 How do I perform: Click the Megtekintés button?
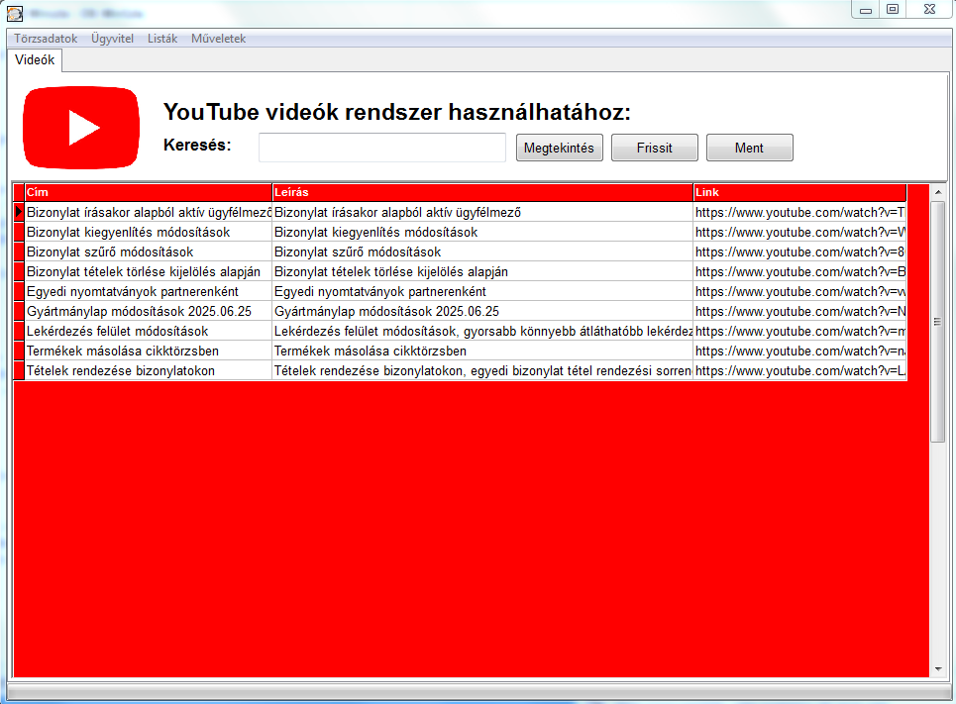559,148
